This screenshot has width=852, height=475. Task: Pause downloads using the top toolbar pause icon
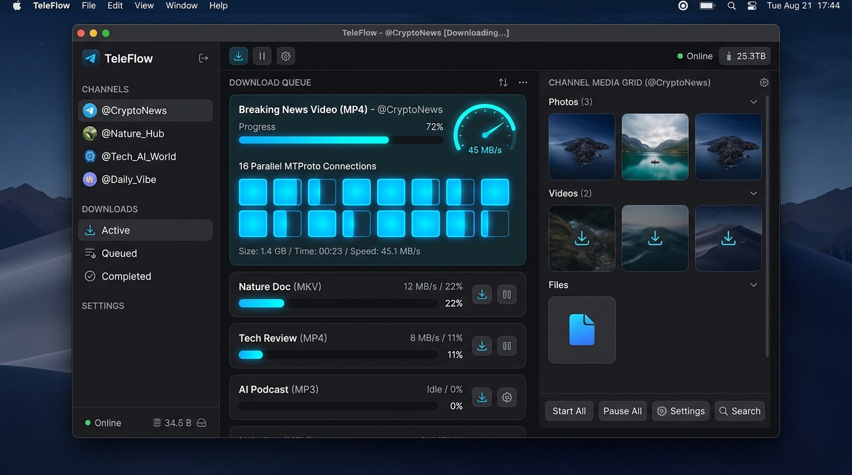coord(262,56)
